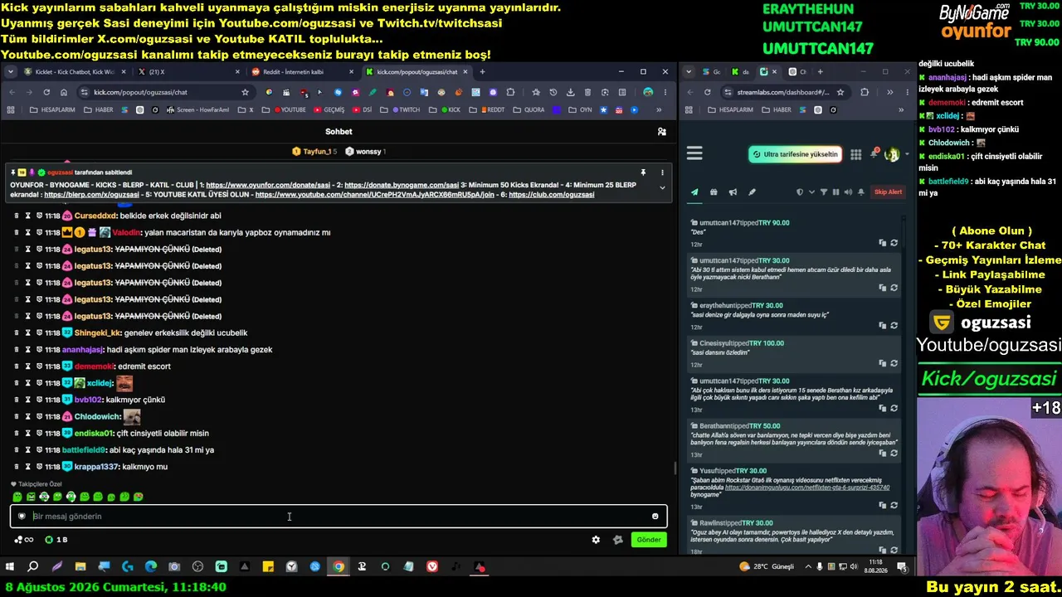Click the shield moderation icon in Streamlabs
This screenshot has width=1062, height=597.
point(800,192)
